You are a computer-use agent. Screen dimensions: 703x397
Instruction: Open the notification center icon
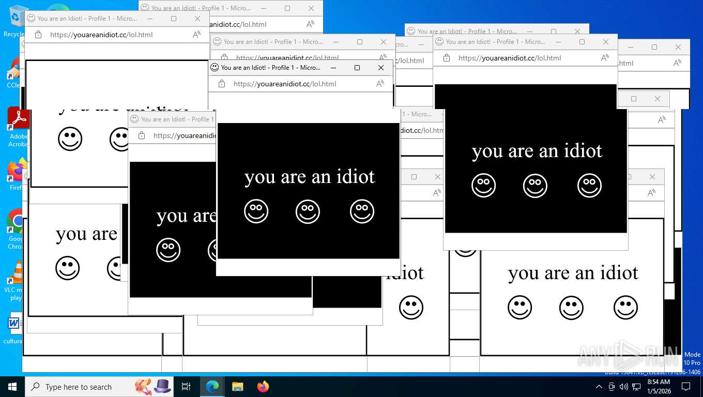(686, 387)
